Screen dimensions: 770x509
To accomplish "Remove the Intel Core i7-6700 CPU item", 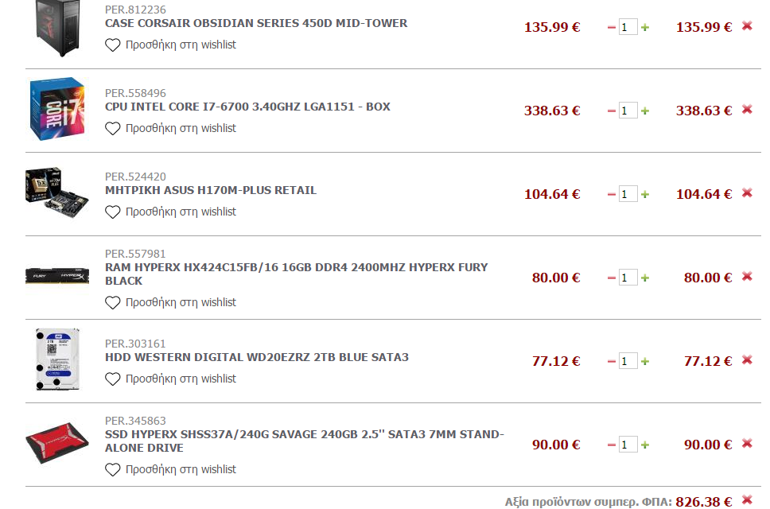I will click(x=747, y=109).
